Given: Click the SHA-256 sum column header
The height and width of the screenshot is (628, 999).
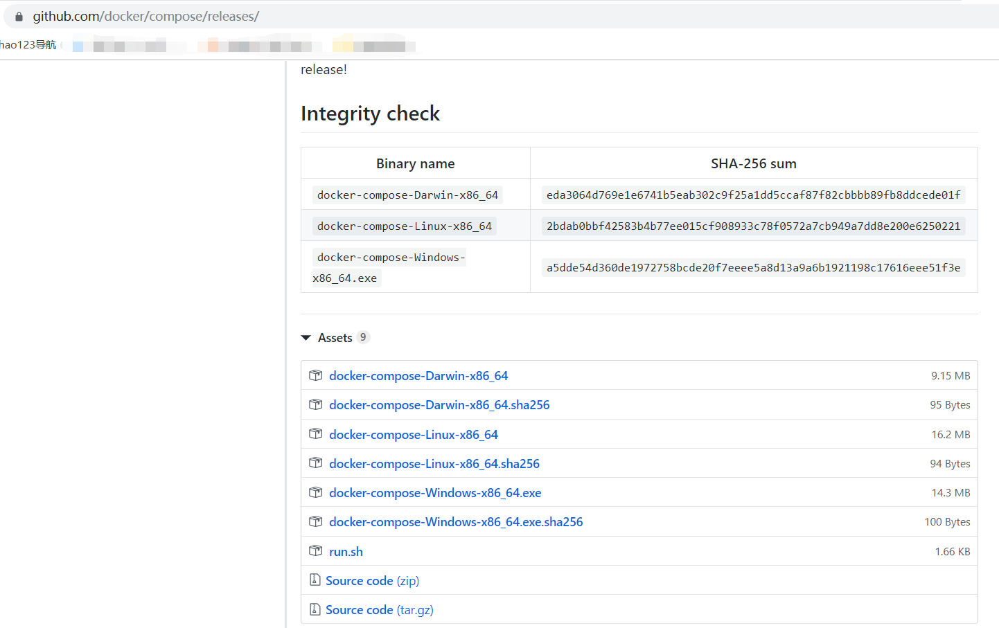Looking at the screenshot, I should (x=754, y=163).
